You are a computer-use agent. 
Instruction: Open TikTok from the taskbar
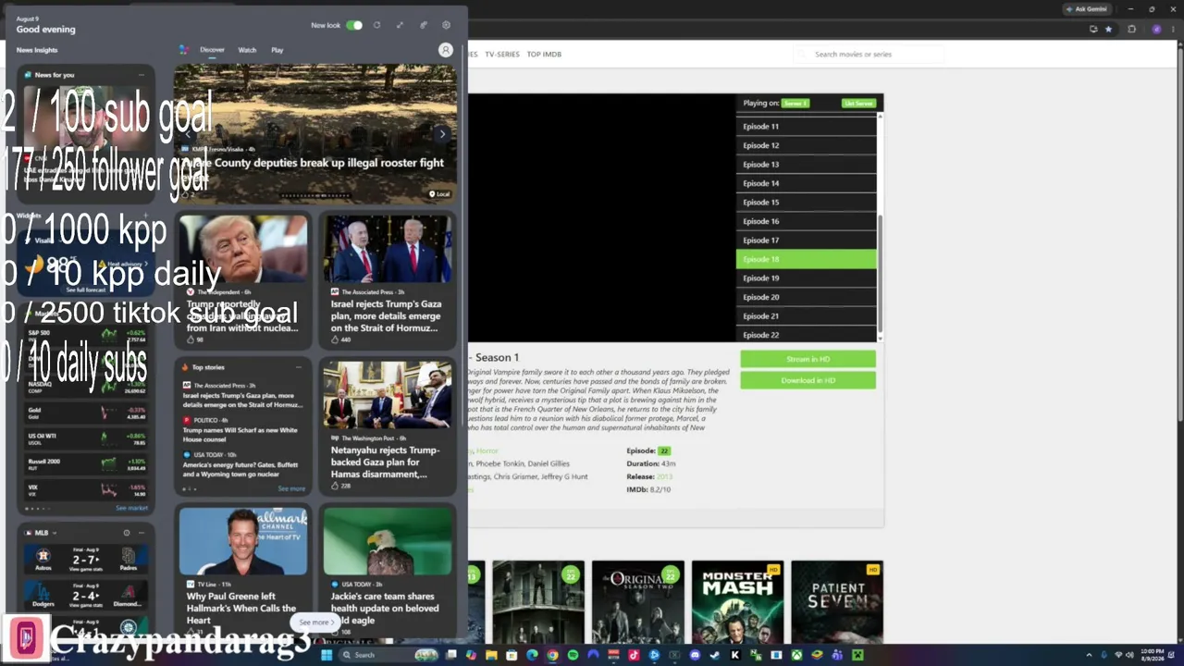click(634, 655)
